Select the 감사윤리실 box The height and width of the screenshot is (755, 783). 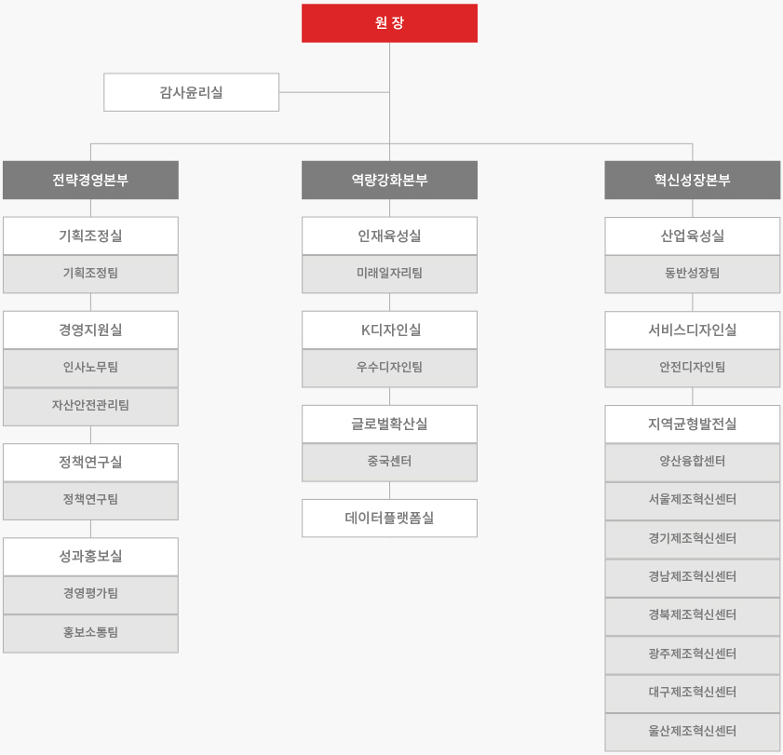191,92
